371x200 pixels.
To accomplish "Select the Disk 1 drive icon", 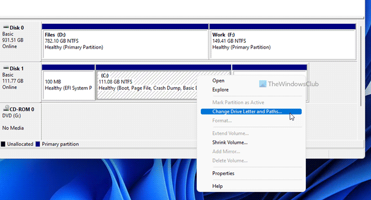I will pyautogui.click(x=6, y=68).
